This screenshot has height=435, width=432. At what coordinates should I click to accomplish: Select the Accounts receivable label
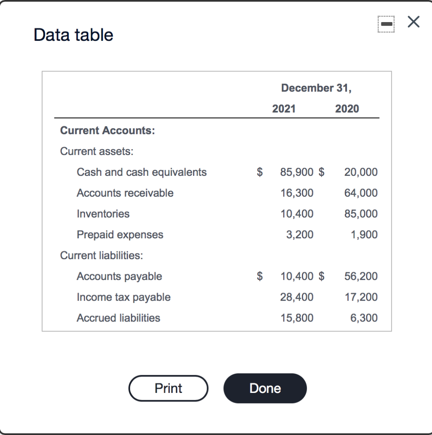[x=125, y=193]
